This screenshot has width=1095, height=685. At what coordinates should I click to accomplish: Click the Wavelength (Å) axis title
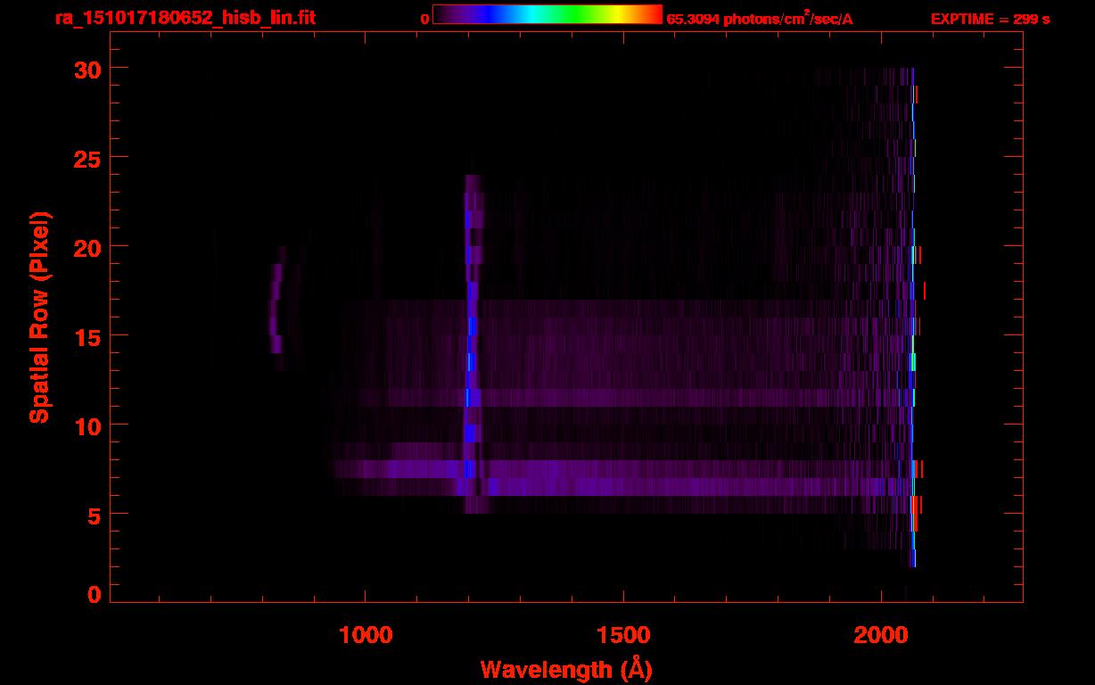point(565,669)
